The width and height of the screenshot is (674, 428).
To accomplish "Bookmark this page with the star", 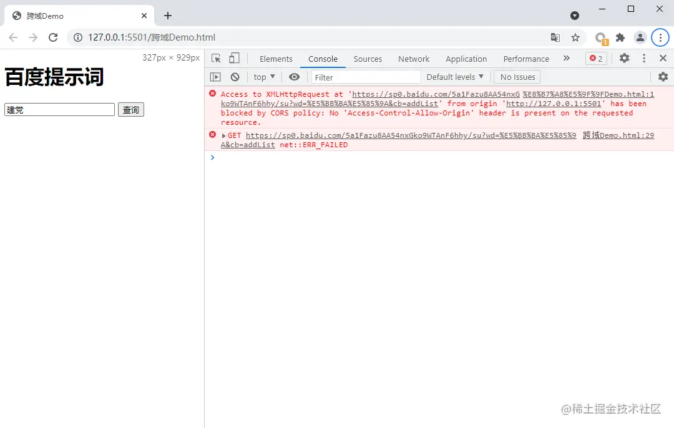I will (575, 37).
